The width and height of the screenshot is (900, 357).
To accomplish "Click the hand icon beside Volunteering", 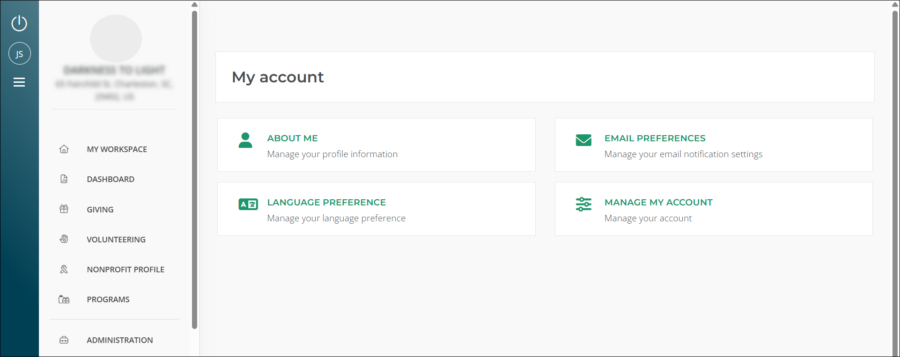I will [64, 239].
